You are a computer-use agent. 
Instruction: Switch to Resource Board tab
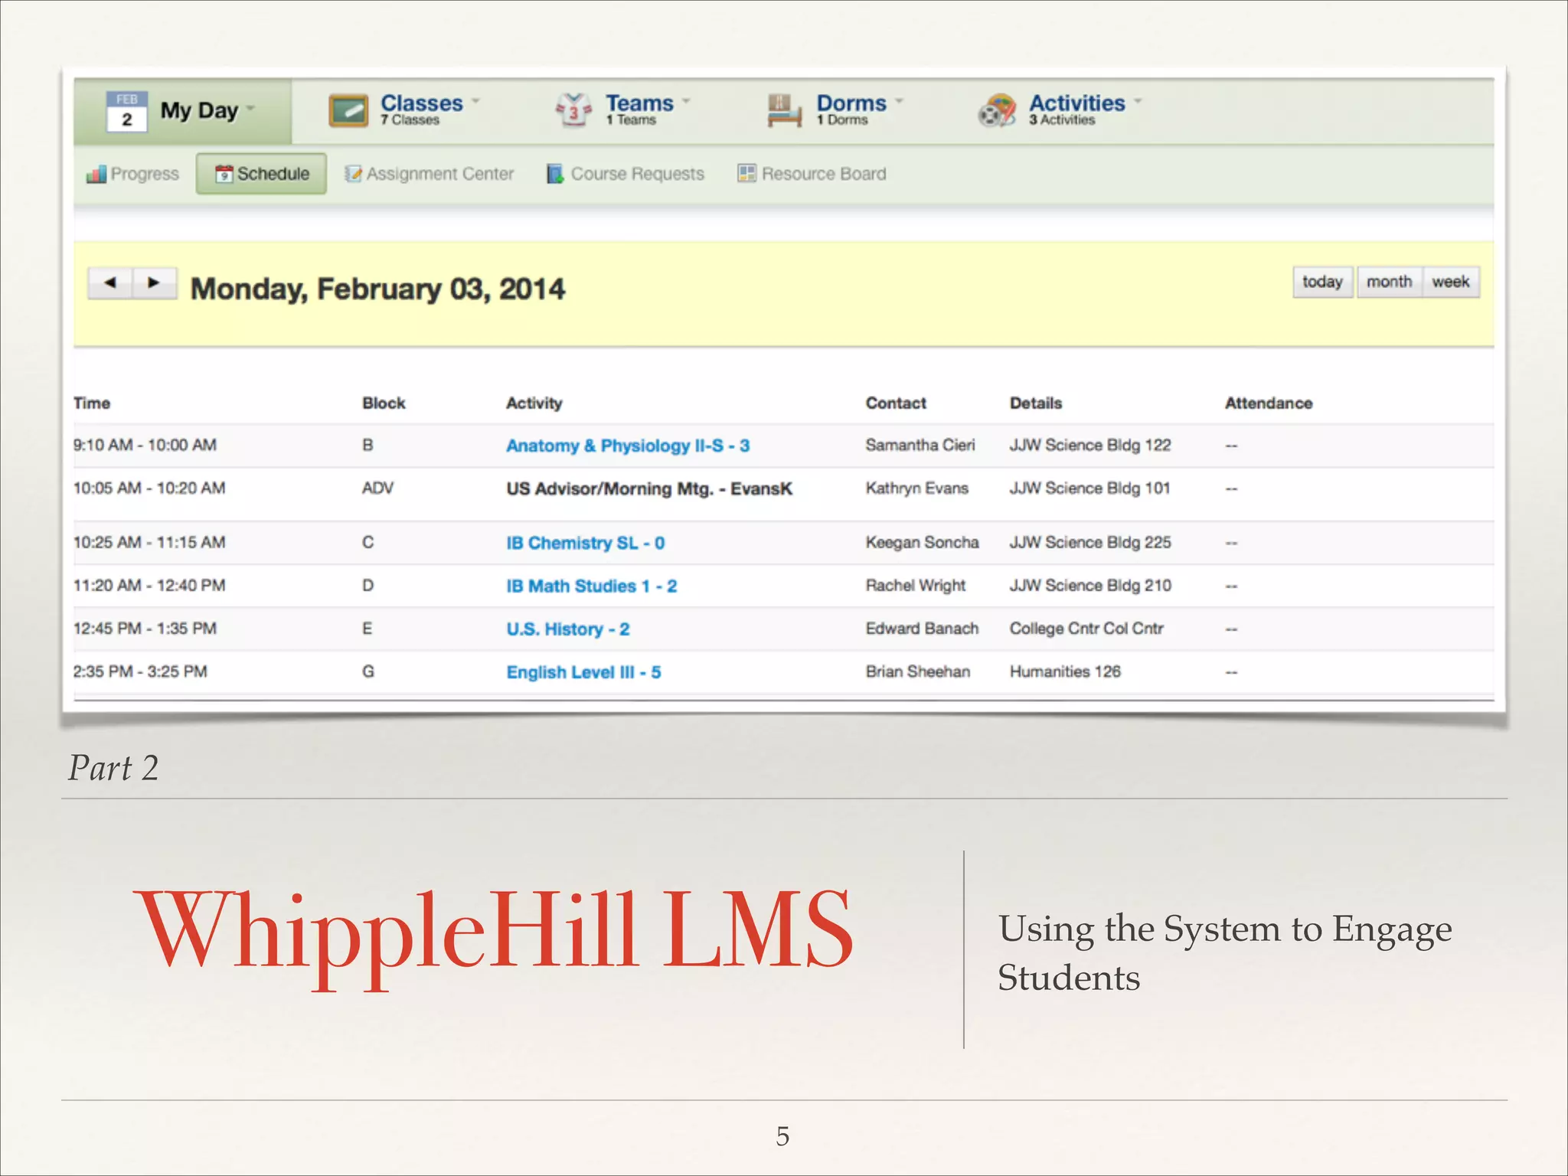[812, 174]
